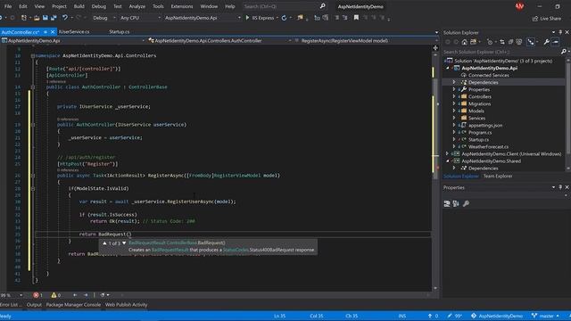This screenshot has height=321, width=571.
Task: Click the Save file toolbar icon
Action: coord(46,18)
